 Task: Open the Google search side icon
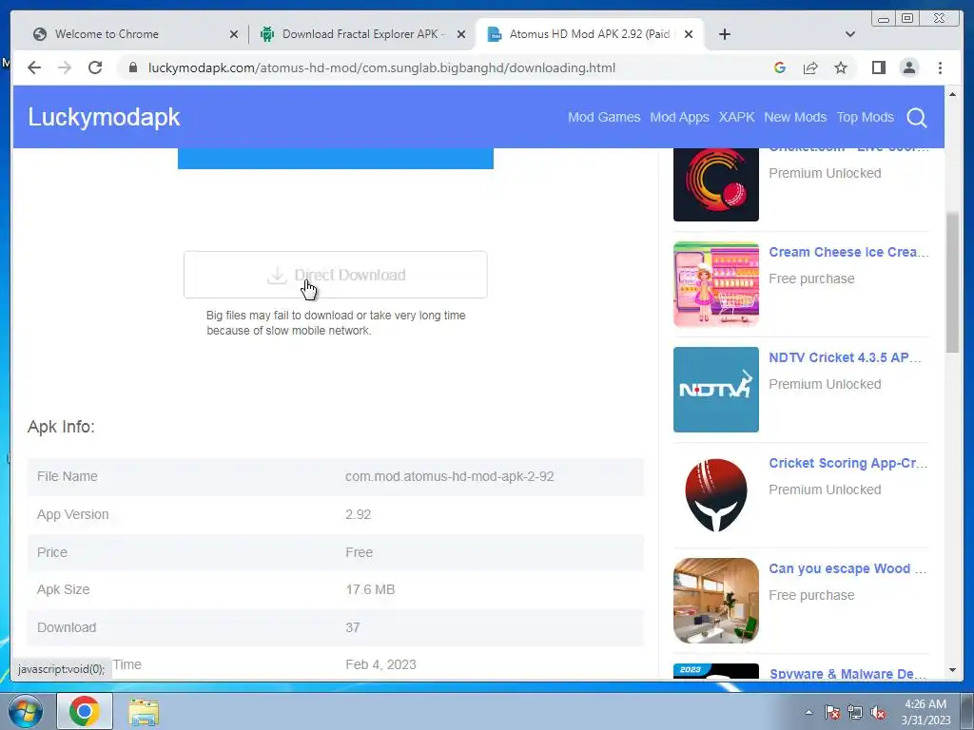point(780,67)
